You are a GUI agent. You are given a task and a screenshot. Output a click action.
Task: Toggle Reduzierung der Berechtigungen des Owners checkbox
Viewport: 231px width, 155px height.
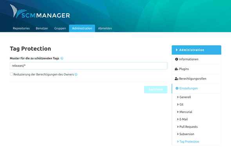coord(11,74)
